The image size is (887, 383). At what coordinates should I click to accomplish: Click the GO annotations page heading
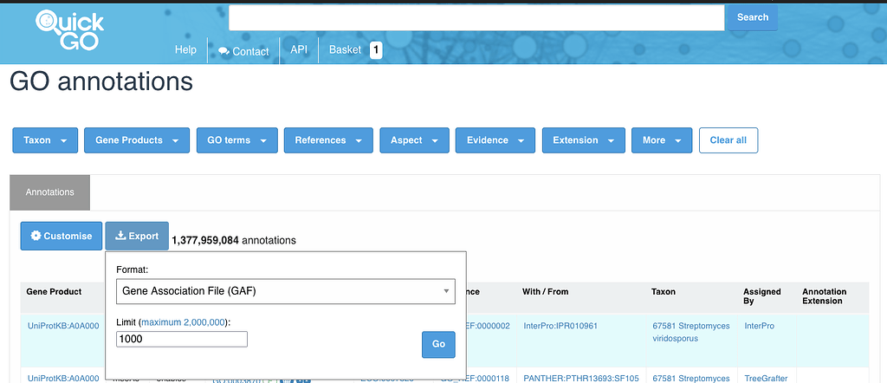point(101,81)
